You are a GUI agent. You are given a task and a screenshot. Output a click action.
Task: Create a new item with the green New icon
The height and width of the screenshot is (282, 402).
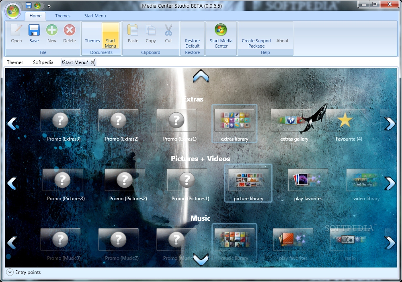pyautogui.click(x=52, y=34)
